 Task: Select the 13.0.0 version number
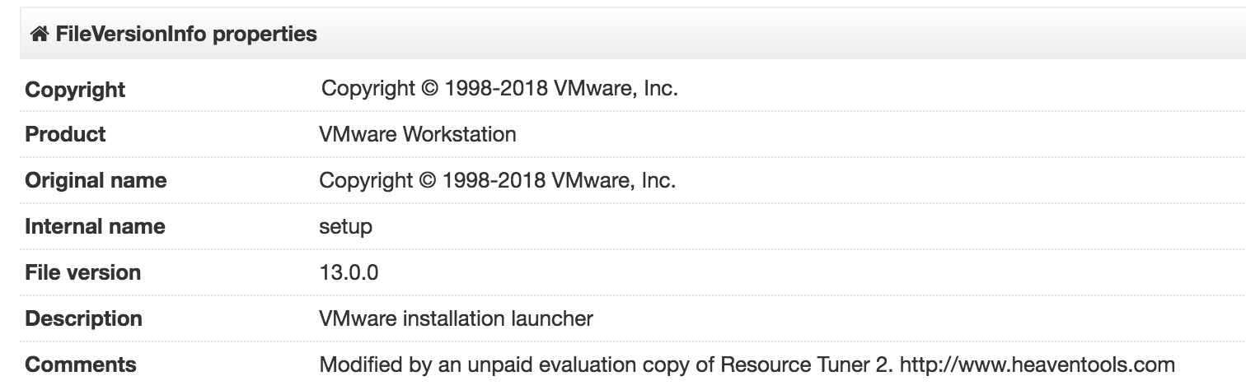click(349, 272)
